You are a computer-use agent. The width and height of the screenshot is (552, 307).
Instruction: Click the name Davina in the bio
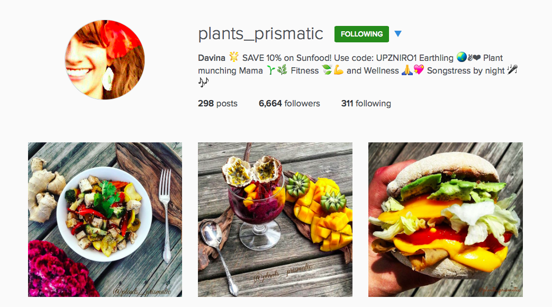[212, 58]
